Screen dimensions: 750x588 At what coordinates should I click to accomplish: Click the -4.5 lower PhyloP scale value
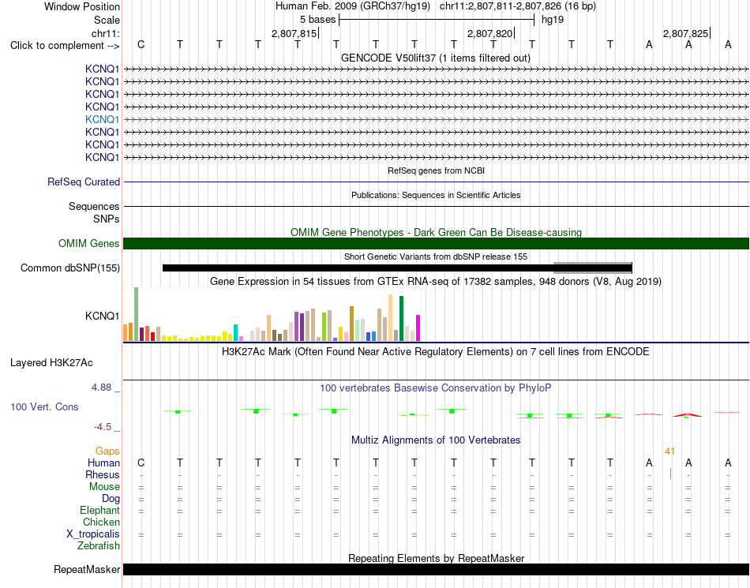103,426
